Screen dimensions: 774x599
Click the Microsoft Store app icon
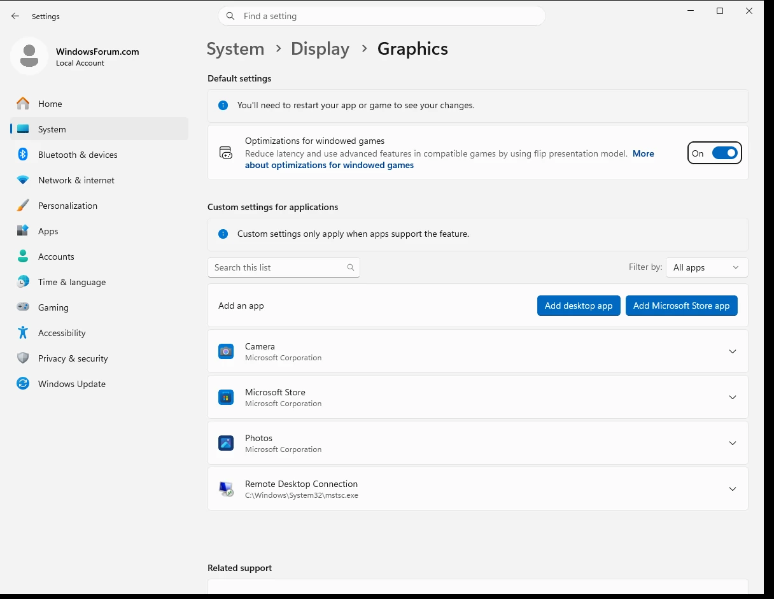click(x=226, y=397)
